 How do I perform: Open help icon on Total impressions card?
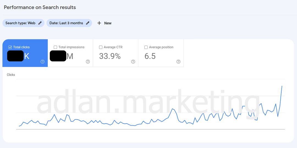88,62
